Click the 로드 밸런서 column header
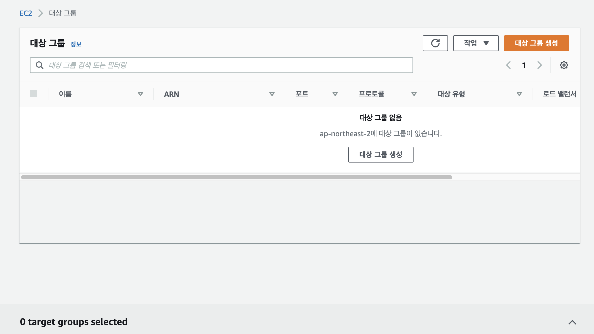The image size is (594, 334). (x=559, y=94)
